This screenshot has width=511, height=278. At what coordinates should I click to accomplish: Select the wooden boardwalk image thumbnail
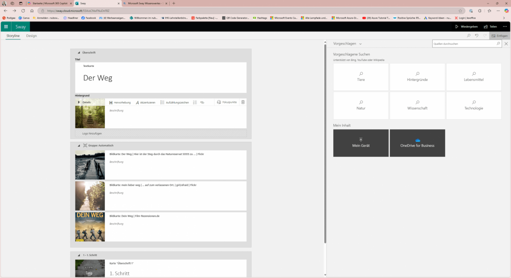(90, 165)
